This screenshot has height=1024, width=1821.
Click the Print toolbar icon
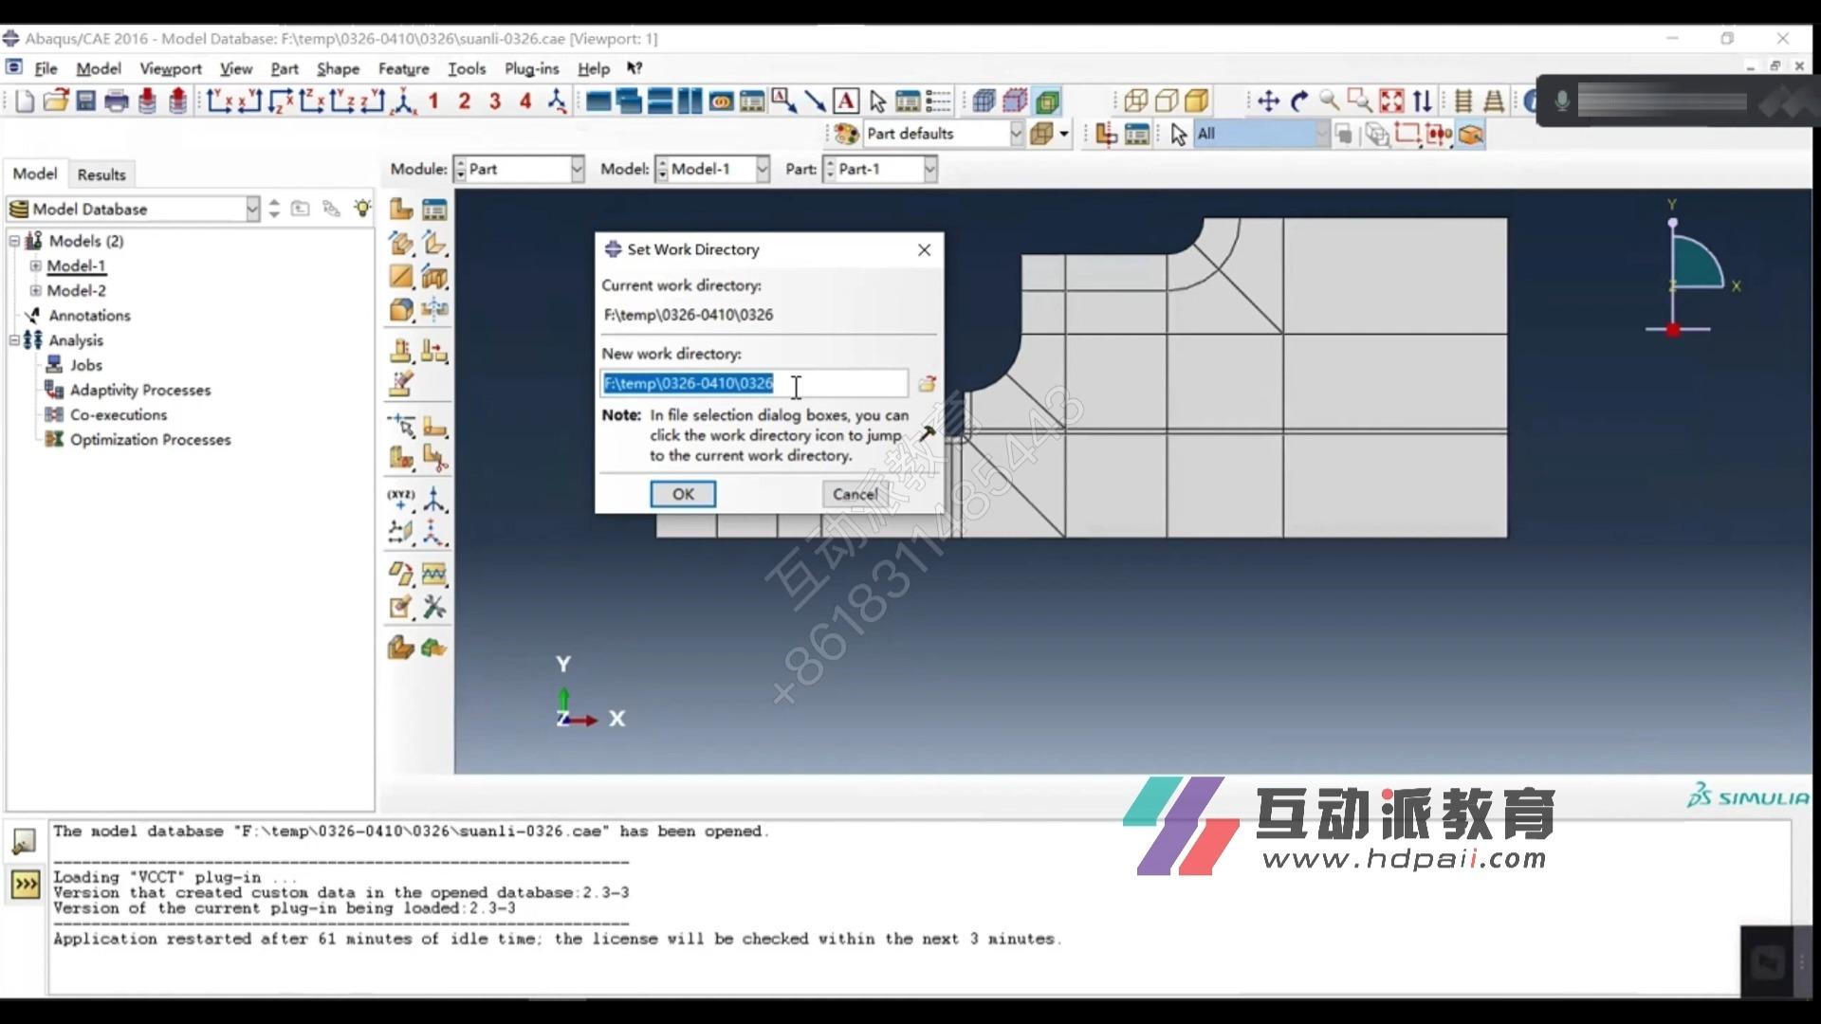[x=117, y=101]
